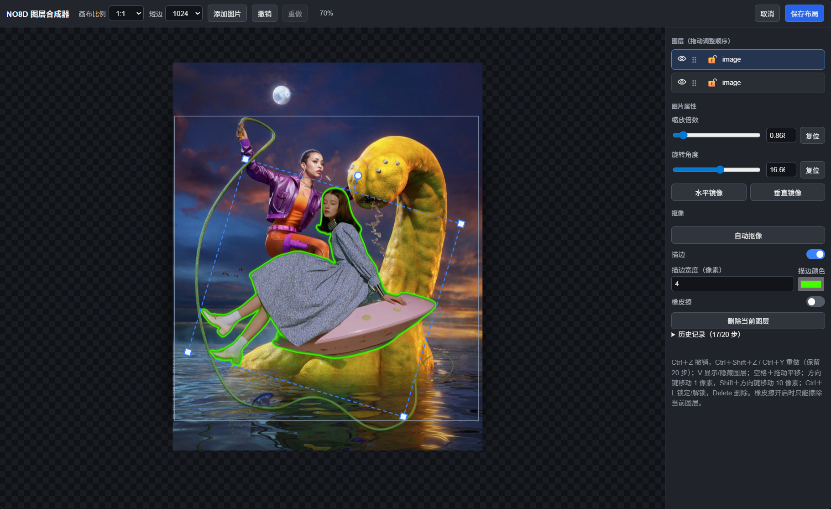Toggle visibility eye of the first image layer
Image resolution: width=831 pixels, height=509 pixels.
[x=682, y=59]
